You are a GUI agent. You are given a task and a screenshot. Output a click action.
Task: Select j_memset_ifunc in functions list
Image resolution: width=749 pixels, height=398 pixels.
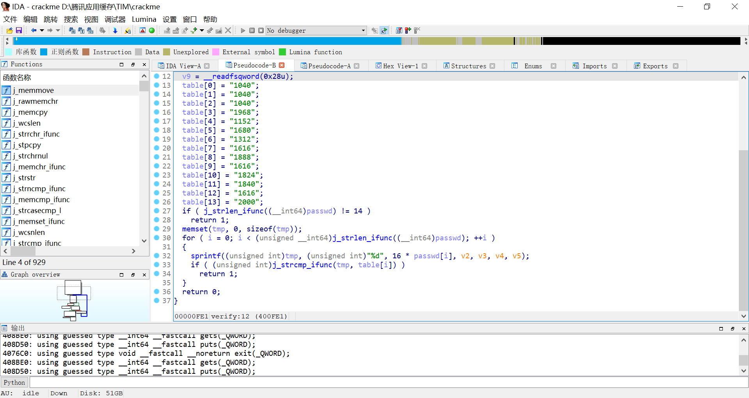(70, 221)
